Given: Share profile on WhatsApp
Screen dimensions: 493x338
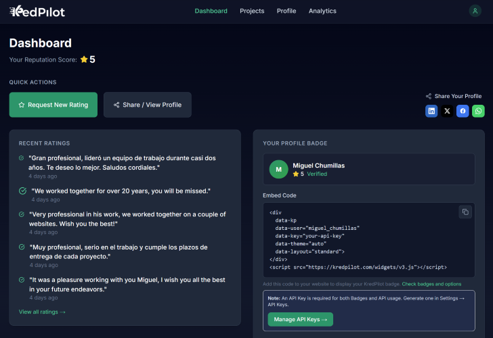Looking at the screenshot, I should click(478, 111).
